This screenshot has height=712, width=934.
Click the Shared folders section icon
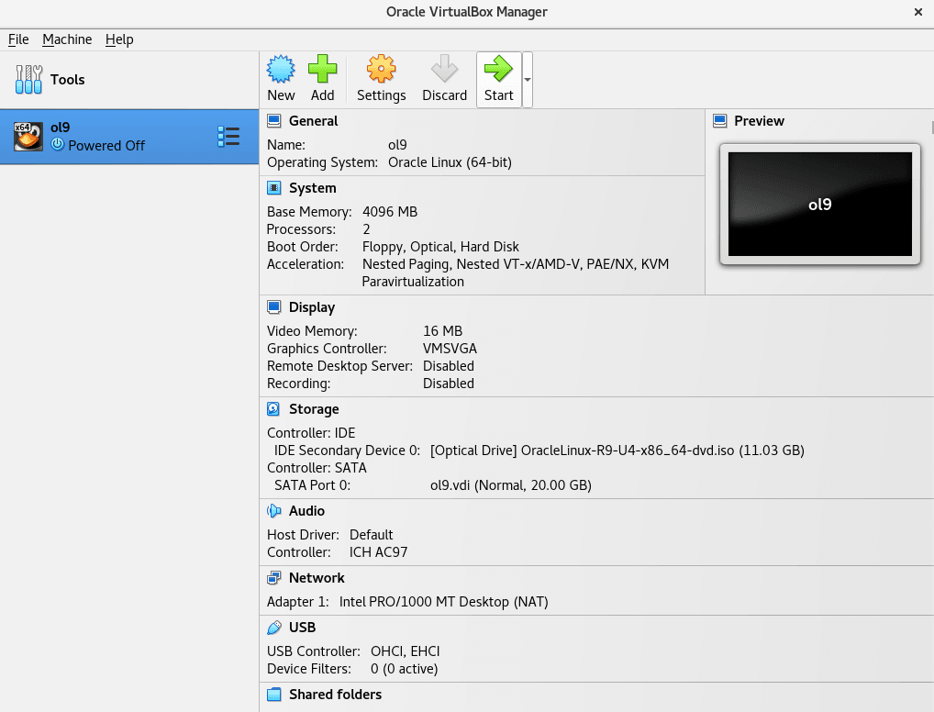point(274,695)
